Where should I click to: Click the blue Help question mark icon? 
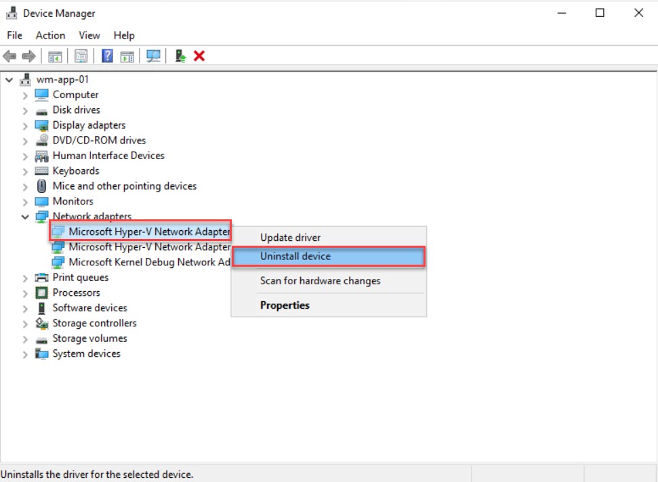(107, 56)
